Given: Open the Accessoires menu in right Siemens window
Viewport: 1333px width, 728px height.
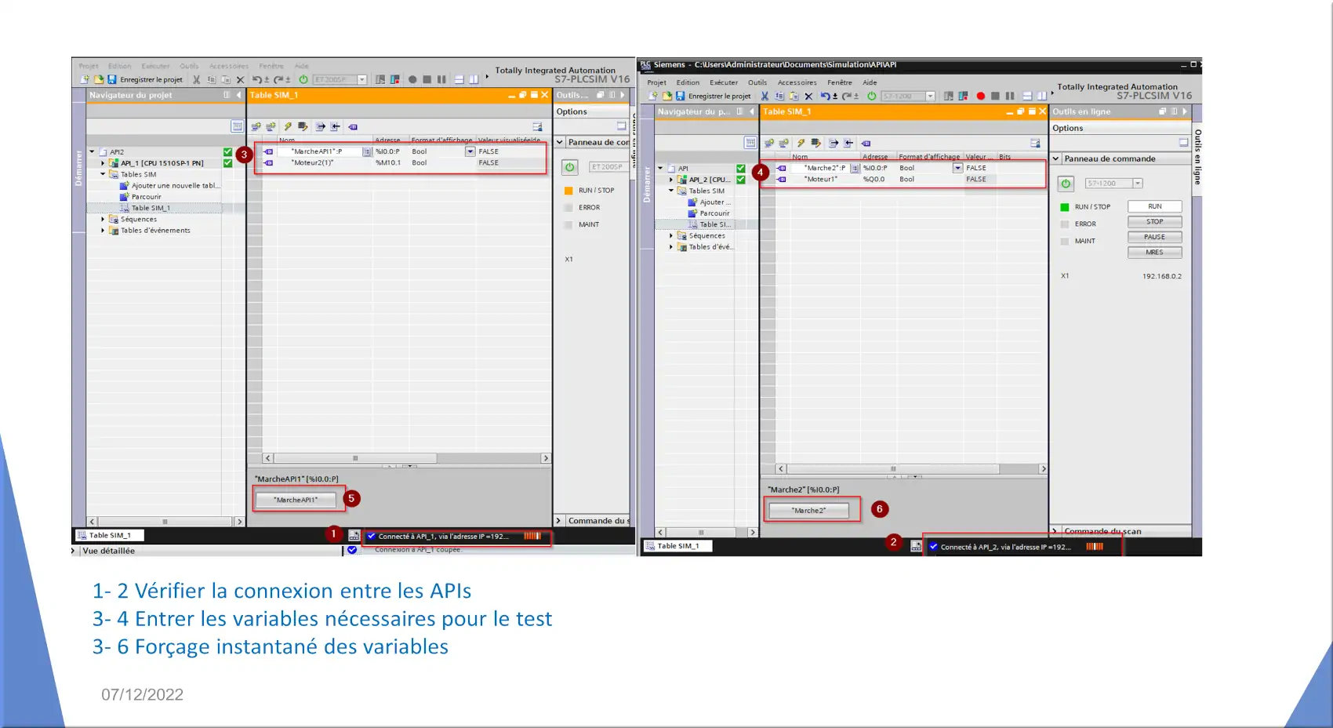Looking at the screenshot, I should (x=797, y=82).
